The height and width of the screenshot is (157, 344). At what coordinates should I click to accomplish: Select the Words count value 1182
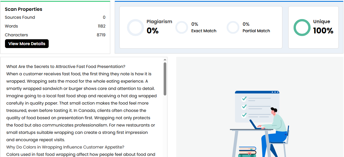pos(101,26)
